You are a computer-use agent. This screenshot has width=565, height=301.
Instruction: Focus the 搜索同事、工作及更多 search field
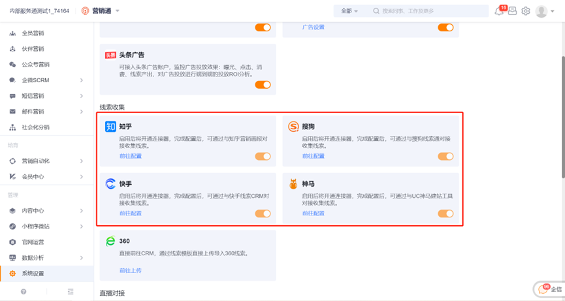coord(428,11)
